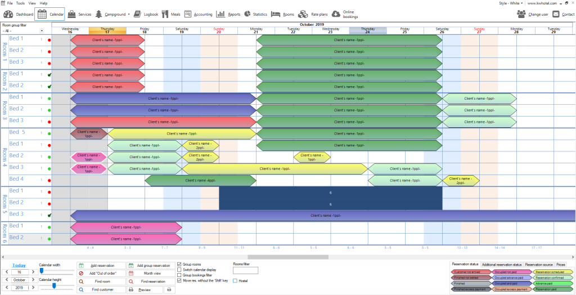Open the Calendar view
Viewport: 576px width, 295px height.
pos(49,14)
